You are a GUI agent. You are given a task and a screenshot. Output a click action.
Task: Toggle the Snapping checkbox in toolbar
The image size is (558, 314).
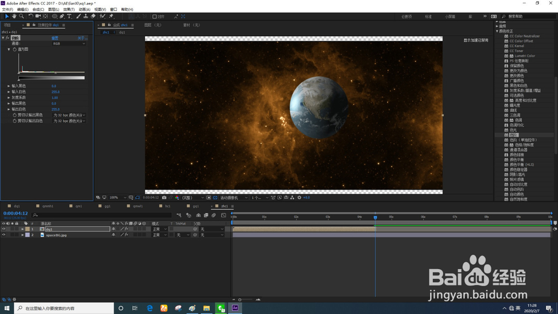tap(155, 16)
